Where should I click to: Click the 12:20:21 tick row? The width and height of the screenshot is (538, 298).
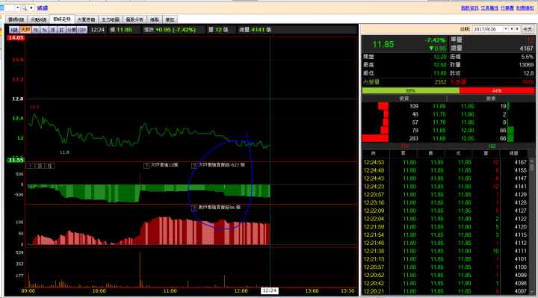[445, 291]
